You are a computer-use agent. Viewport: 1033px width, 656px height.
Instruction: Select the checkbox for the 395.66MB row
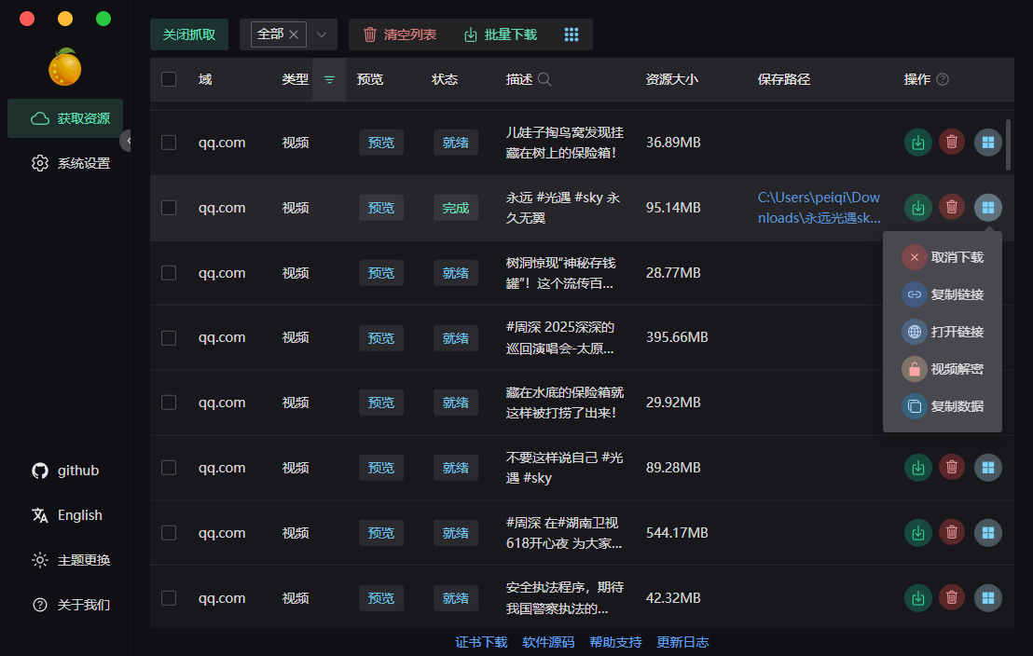tap(169, 337)
